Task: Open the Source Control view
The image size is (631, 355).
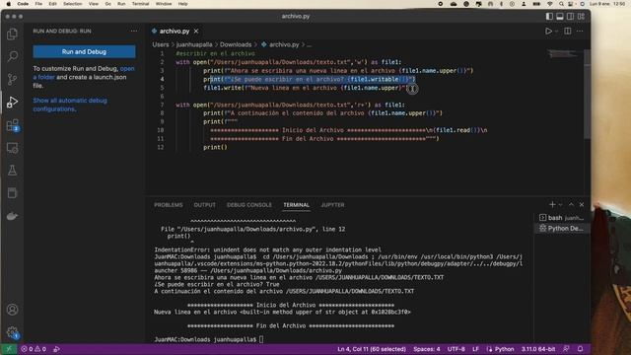Action: pos(12,79)
